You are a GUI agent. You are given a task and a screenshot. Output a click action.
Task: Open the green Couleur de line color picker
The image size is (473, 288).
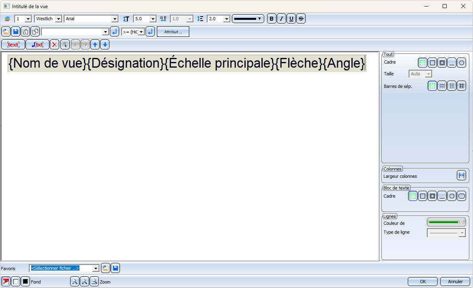tap(447, 222)
